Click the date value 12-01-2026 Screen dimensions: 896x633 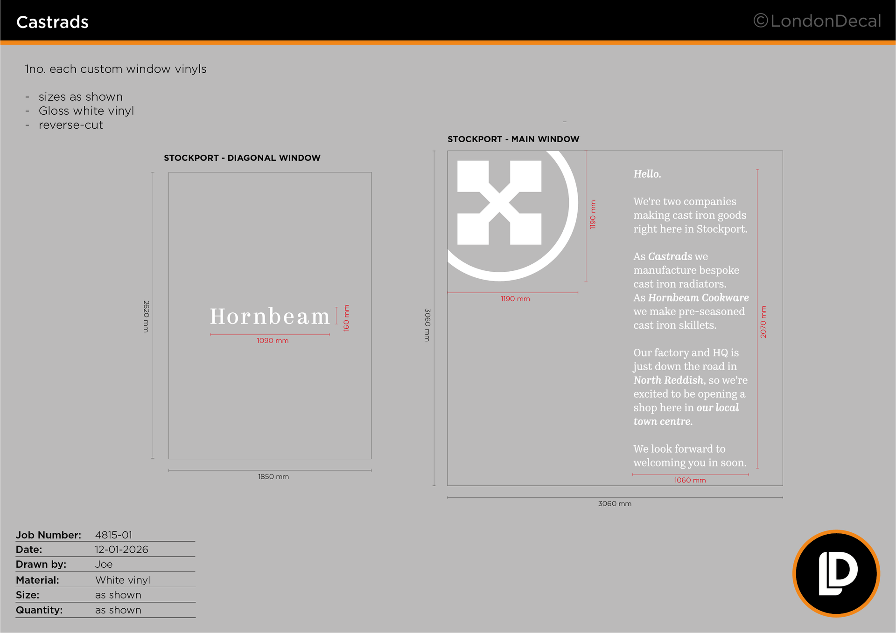click(x=121, y=550)
